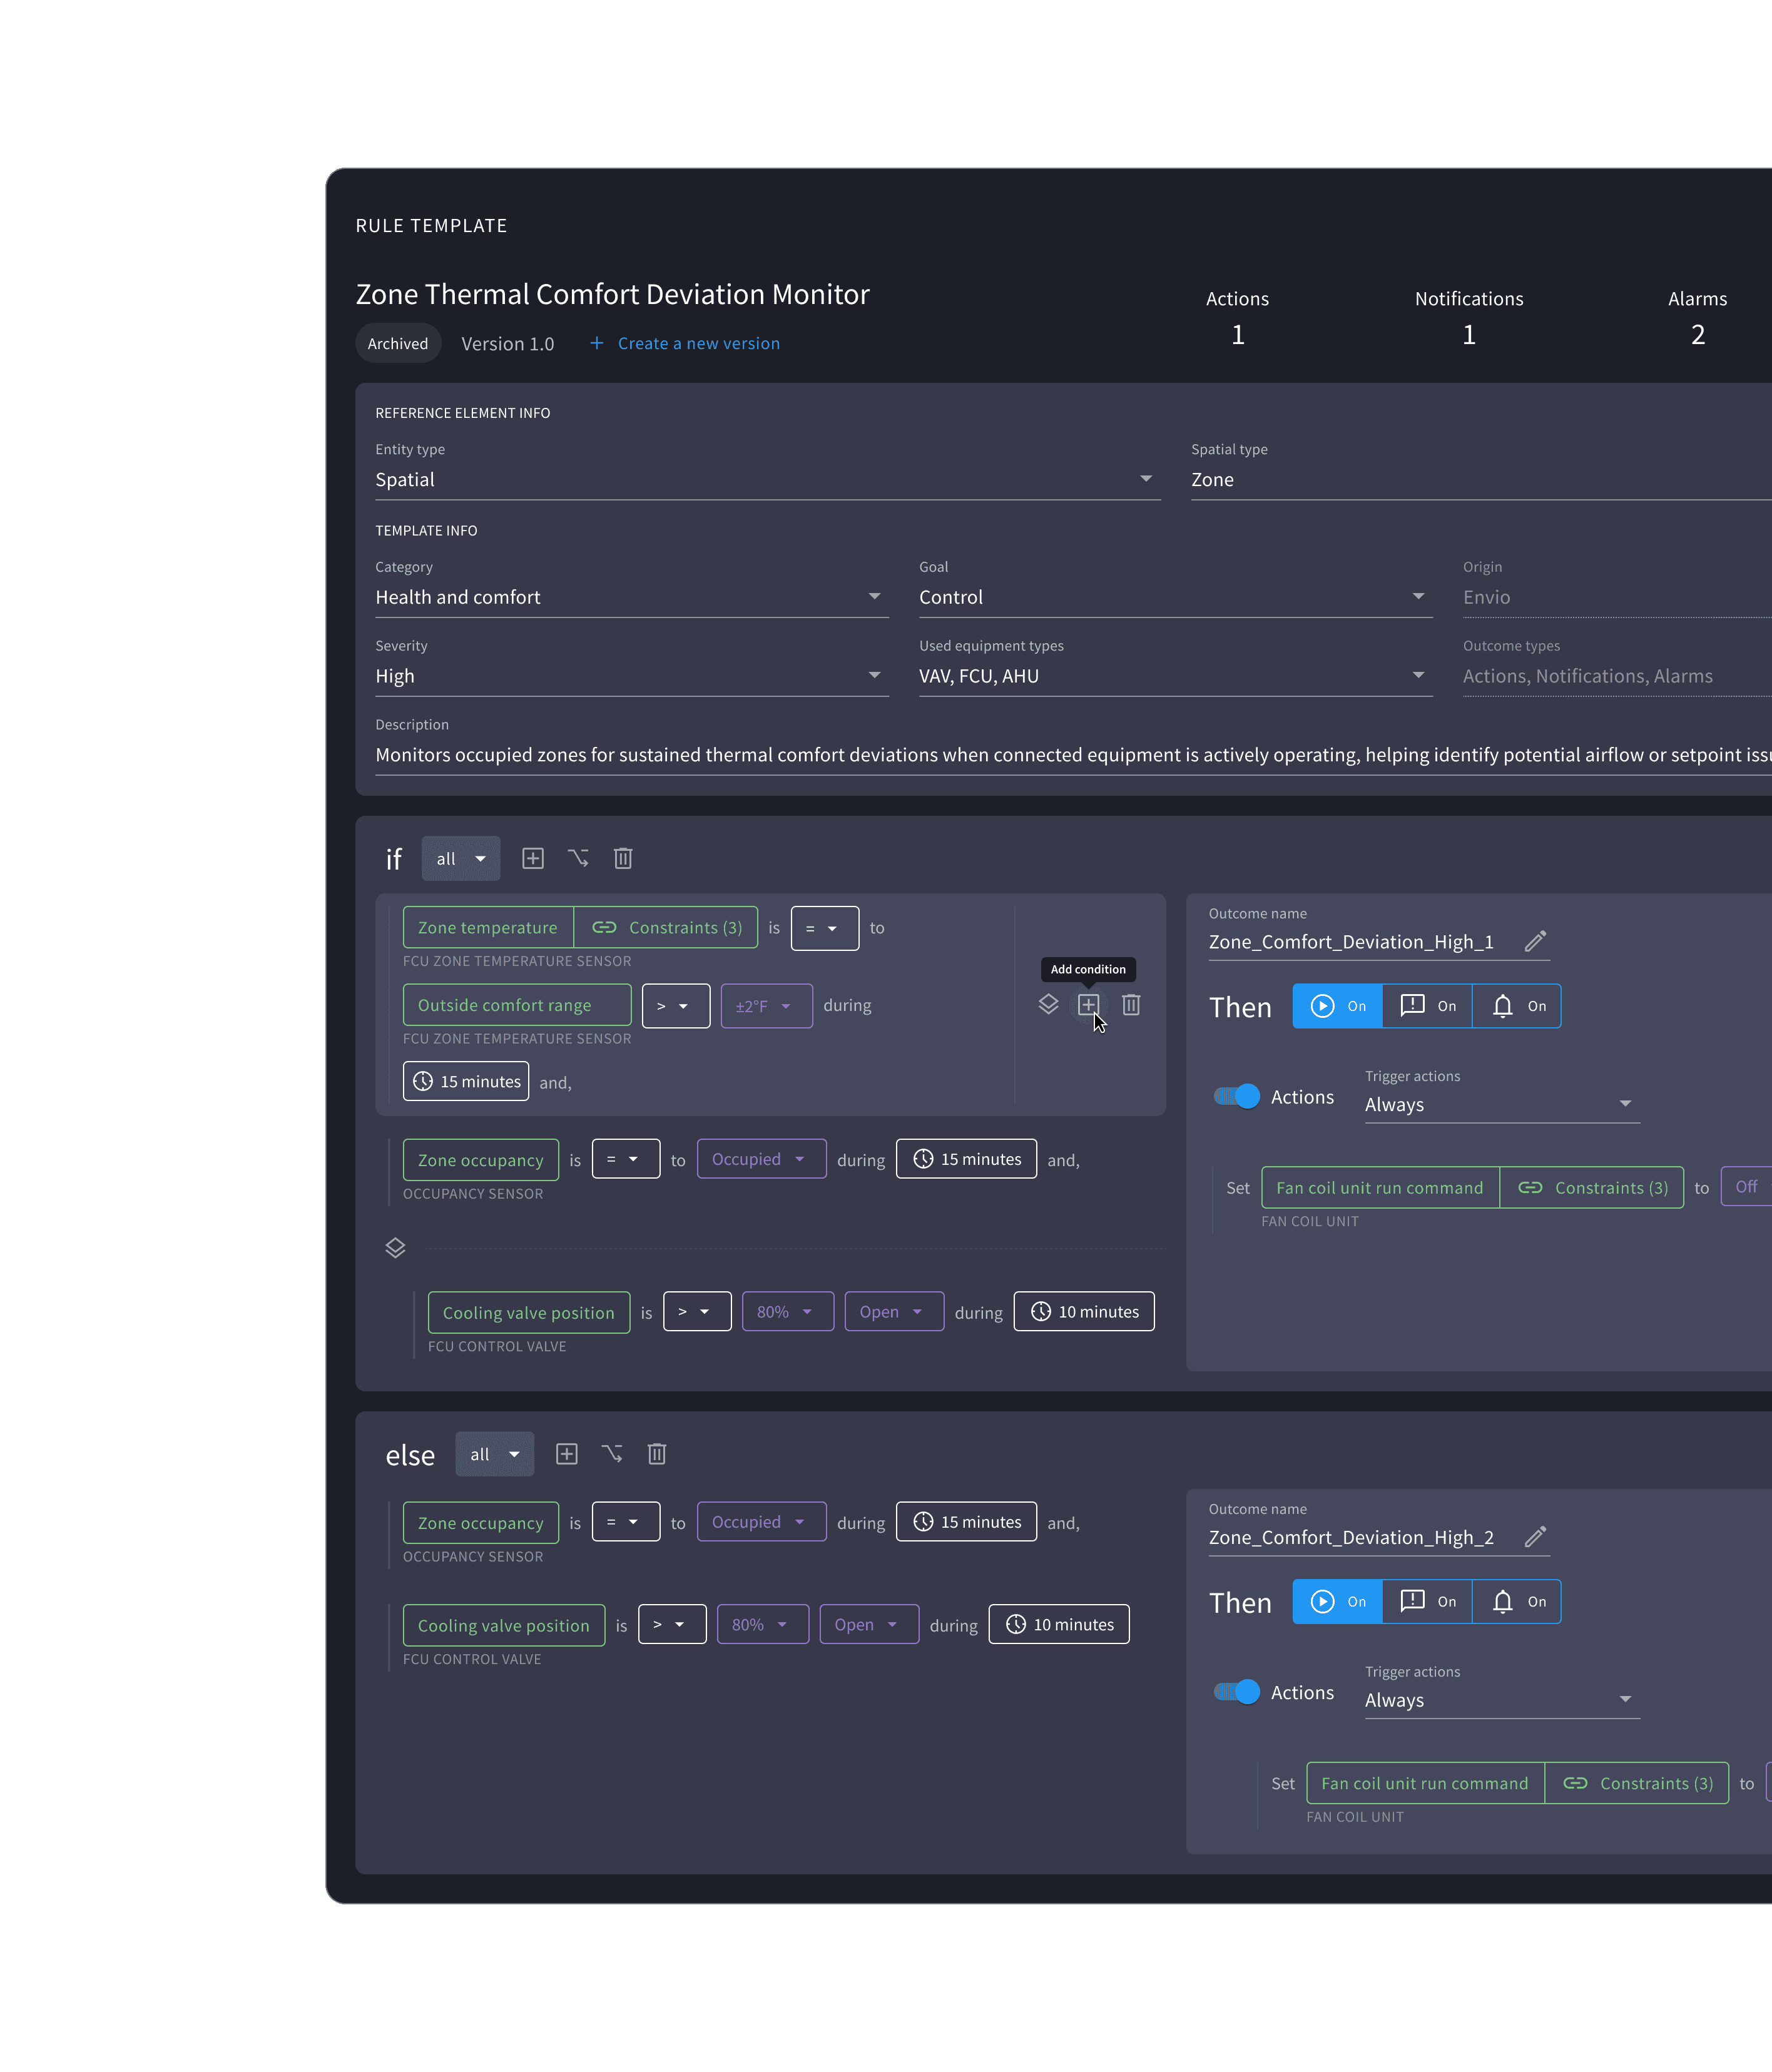Click the plus icon before Create a new version
The height and width of the screenshot is (2072, 1772).
click(x=597, y=343)
